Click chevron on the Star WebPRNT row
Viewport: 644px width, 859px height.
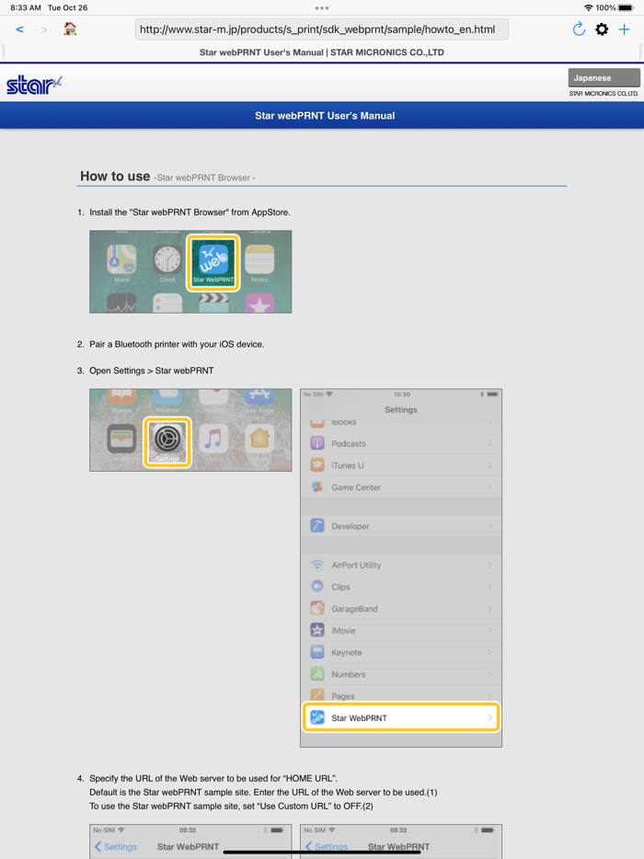tap(490, 717)
